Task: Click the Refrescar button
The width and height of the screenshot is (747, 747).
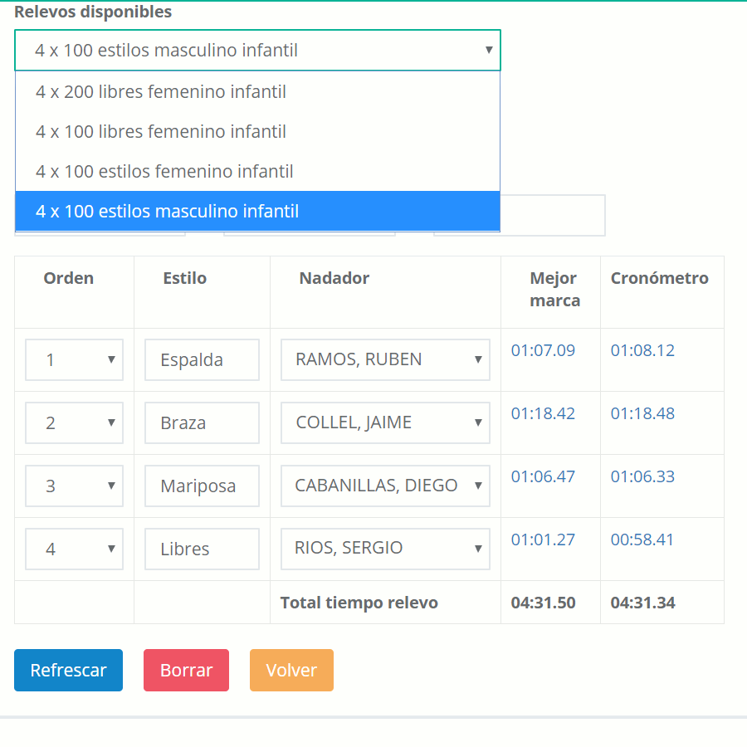Action: (x=69, y=670)
